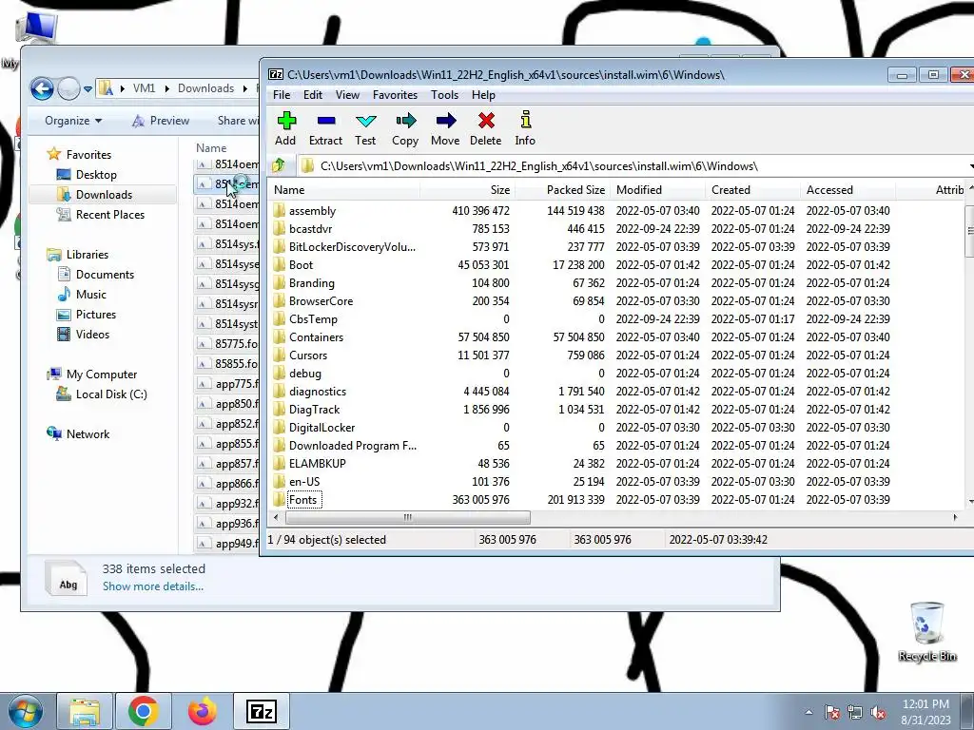Select Pictures library in sidebar
Screen dimensions: 974x730
point(95,314)
